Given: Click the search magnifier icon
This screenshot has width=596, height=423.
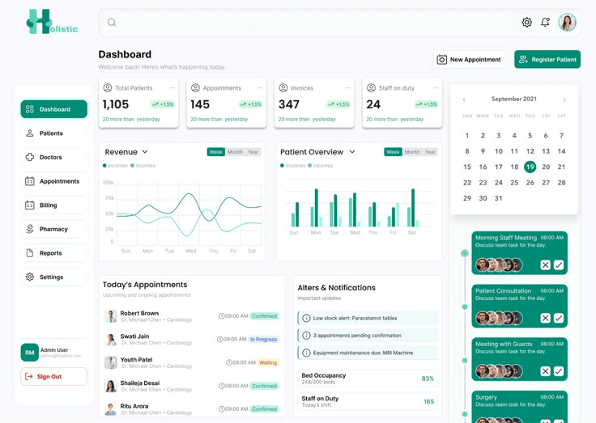Looking at the screenshot, I should tap(112, 23).
